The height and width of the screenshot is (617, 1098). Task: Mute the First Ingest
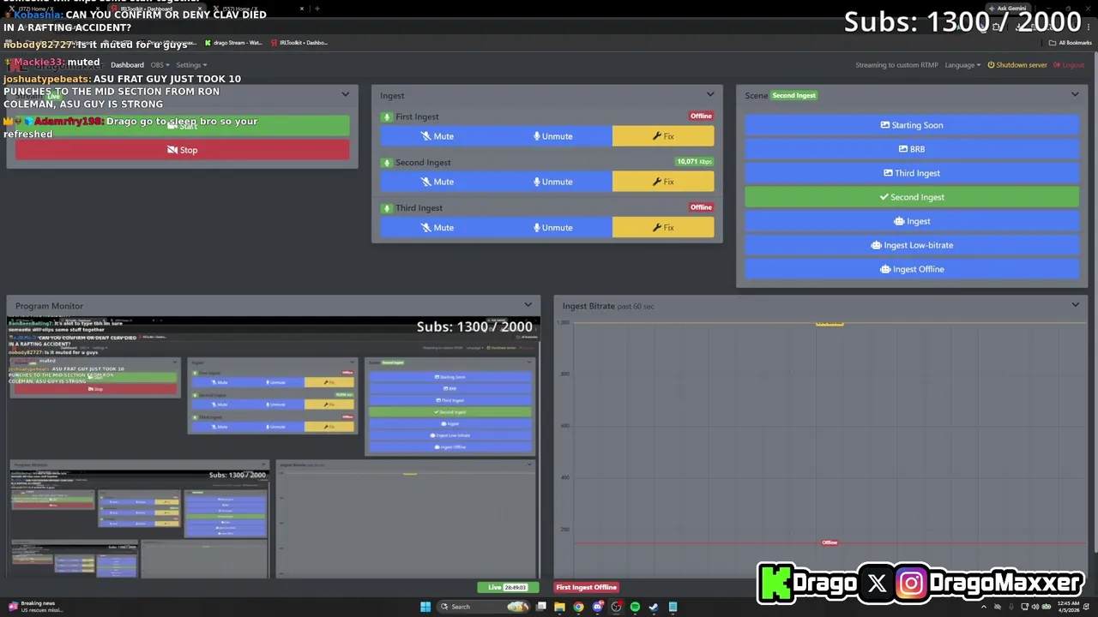[437, 136]
